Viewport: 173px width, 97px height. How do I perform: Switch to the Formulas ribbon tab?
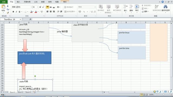tap(36, 2)
